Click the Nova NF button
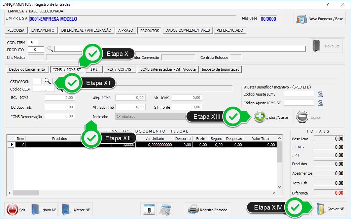Viewport: 351px width, 219px height. tap(44, 210)
